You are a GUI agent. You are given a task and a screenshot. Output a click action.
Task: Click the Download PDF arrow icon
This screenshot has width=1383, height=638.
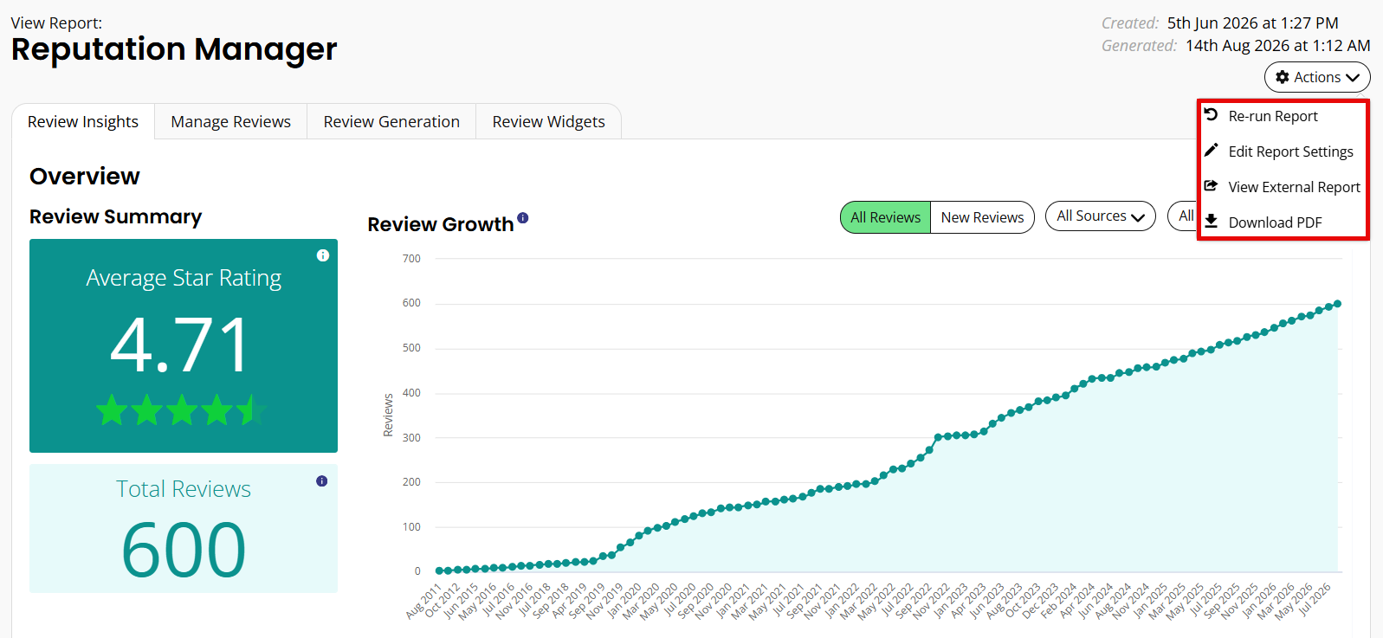1211,221
